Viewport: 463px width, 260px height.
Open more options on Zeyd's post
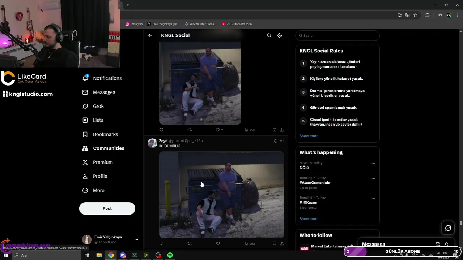click(282, 141)
